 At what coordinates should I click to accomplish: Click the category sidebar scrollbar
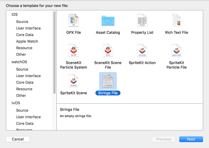pyautogui.click(x=54, y=52)
